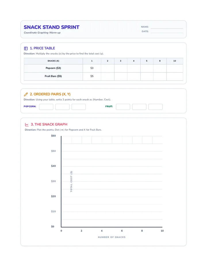The image size is (207, 268).
Task: Click the line chart icon beside Snack Graph
Action: (27, 125)
